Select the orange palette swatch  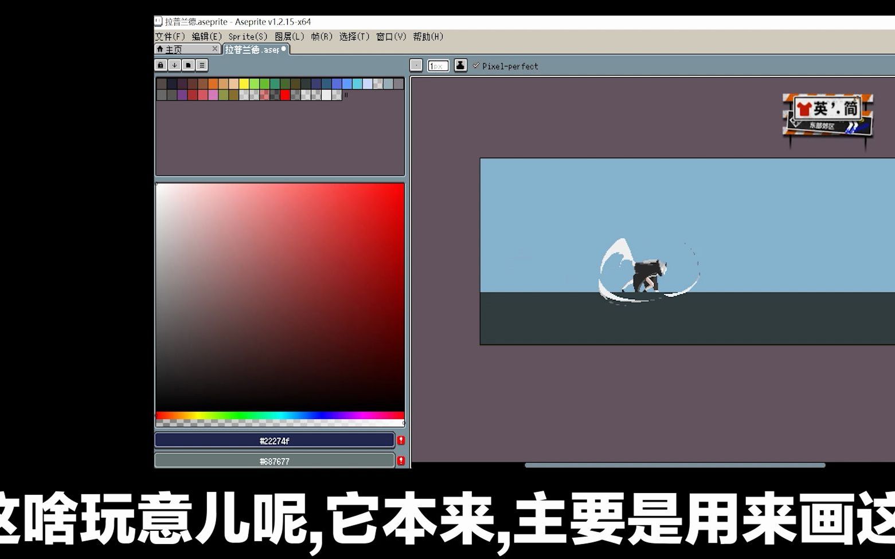click(x=213, y=84)
